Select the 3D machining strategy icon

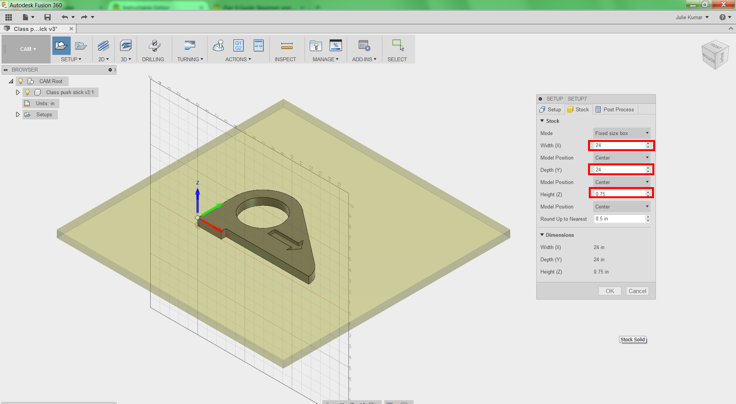coord(125,46)
